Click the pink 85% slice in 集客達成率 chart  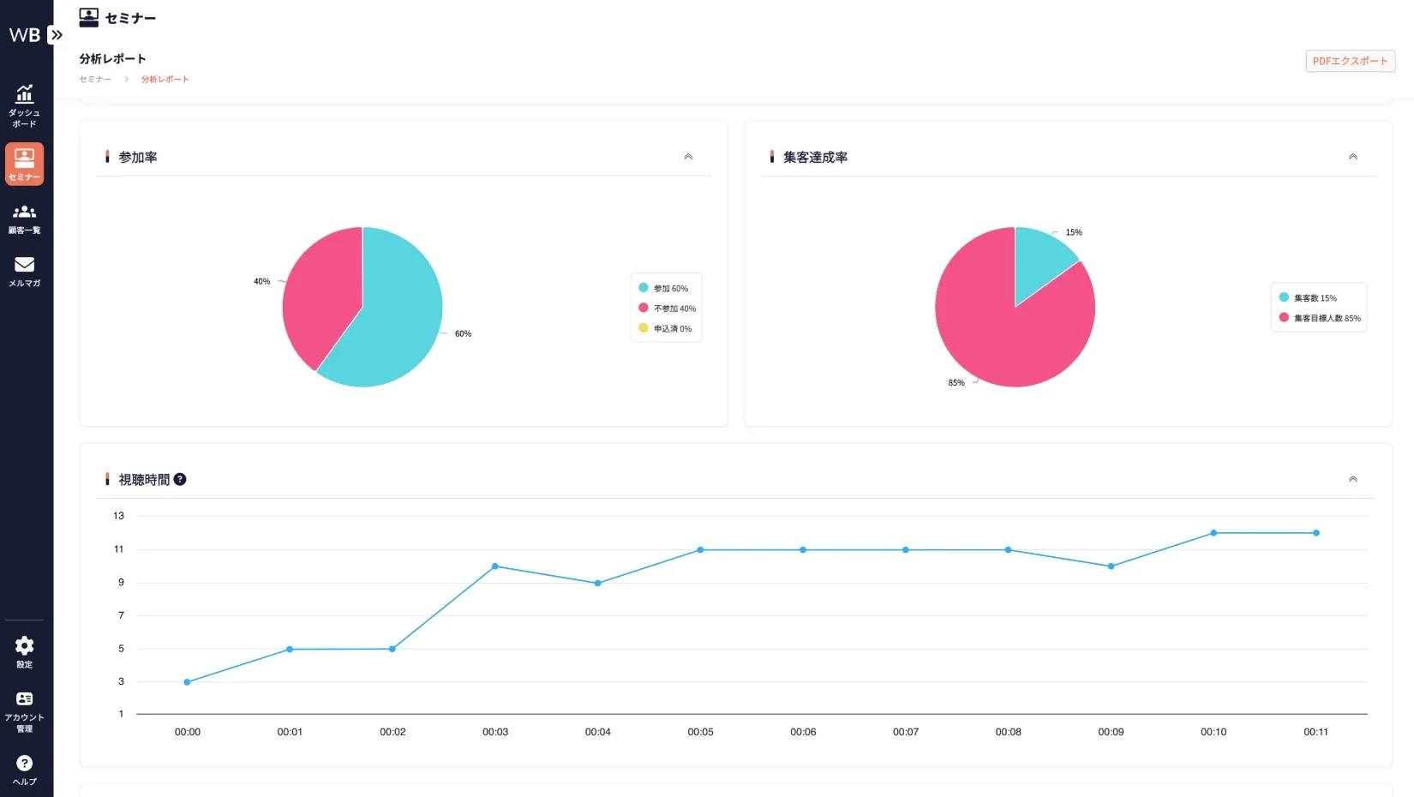[x=1003, y=334]
